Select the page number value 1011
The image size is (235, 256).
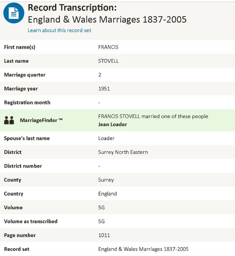[104, 235]
